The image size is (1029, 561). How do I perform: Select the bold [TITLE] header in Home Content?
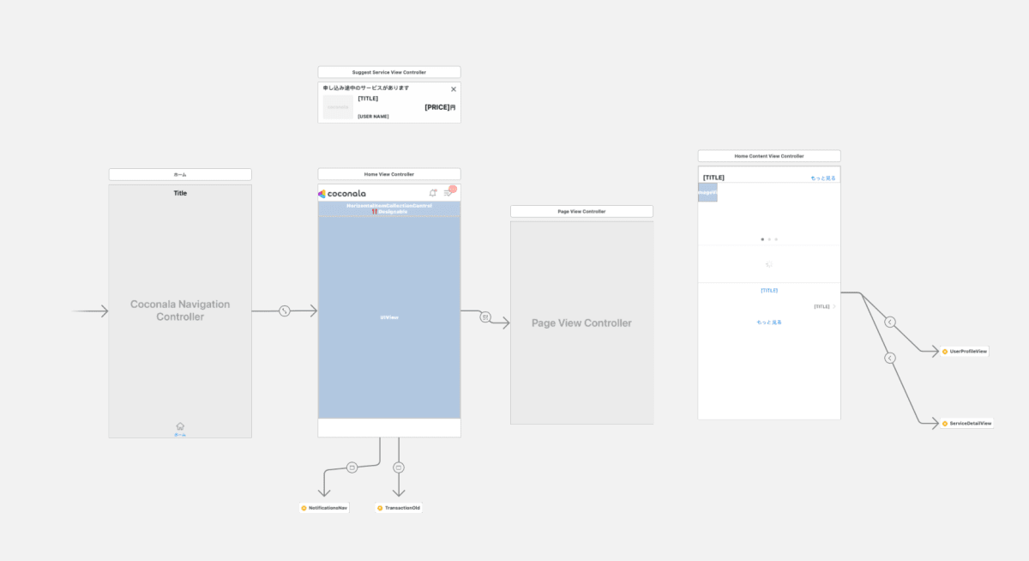[x=713, y=178]
